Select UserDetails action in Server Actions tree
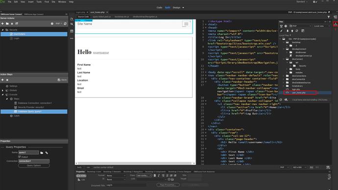 [34, 34]
